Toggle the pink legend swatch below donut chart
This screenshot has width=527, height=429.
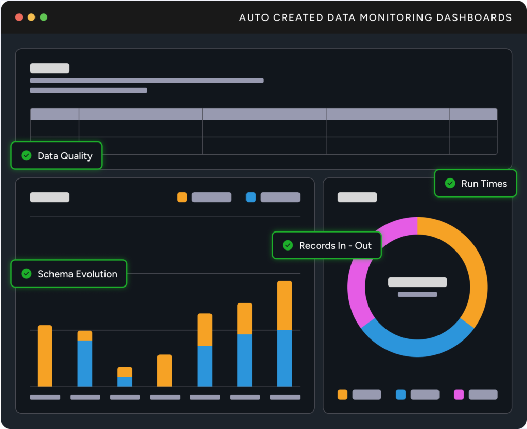pyautogui.click(x=459, y=395)
